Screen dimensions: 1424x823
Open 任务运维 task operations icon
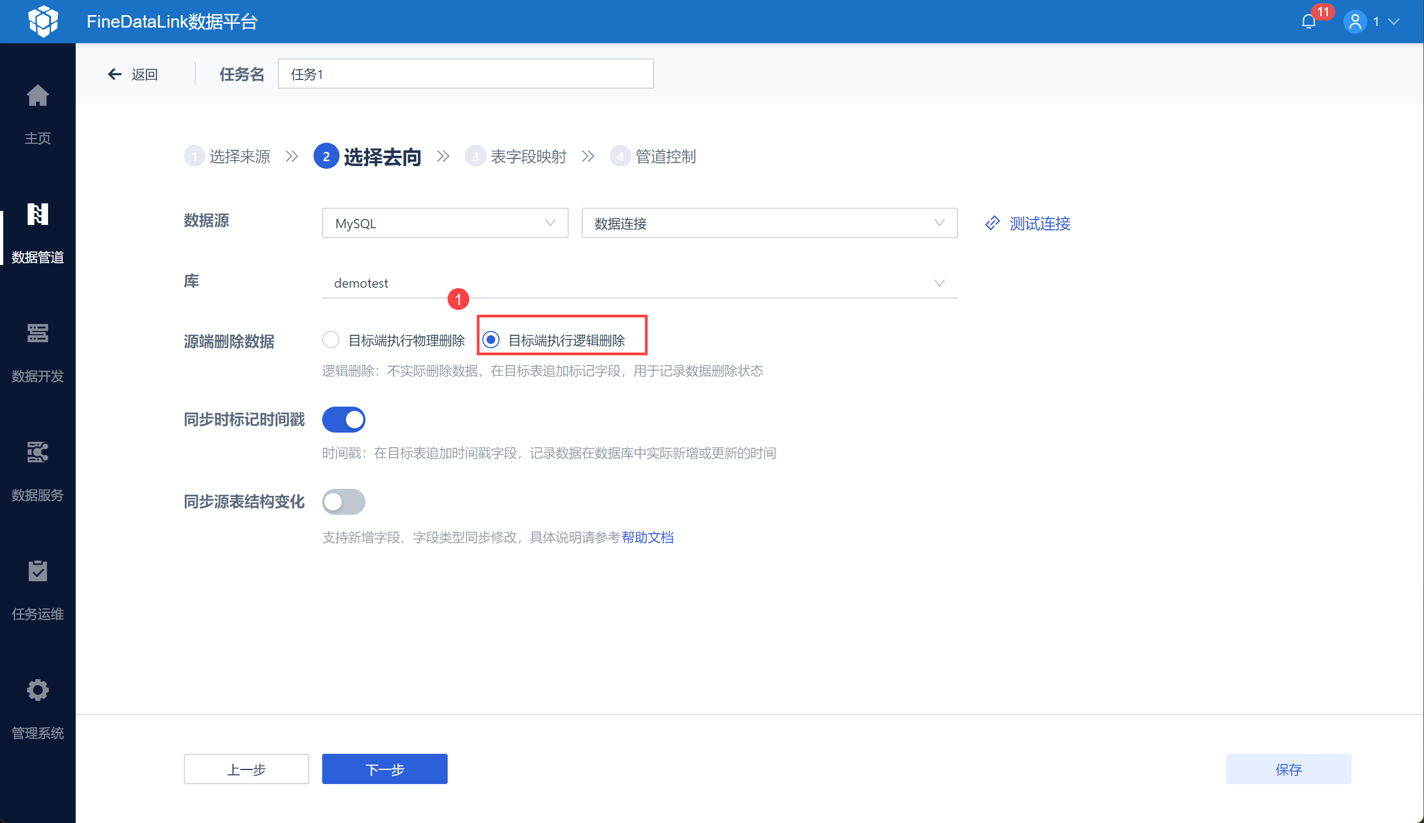pyautogui.click(x=37, y=571)
